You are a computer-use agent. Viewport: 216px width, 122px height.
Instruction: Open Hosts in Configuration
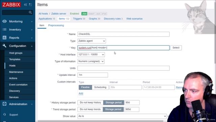12,65
